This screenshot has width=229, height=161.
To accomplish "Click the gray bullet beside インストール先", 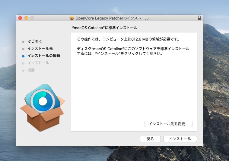I will click(x=23, y=49).
